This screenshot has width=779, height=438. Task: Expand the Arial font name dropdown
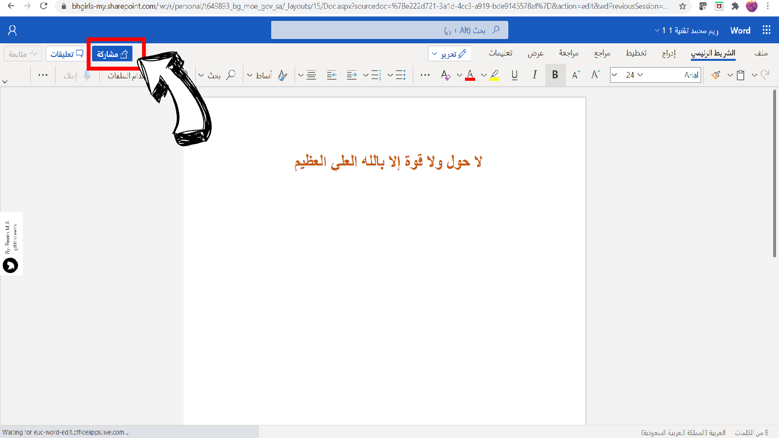coord(615,75)
